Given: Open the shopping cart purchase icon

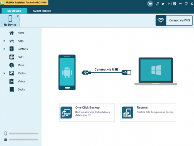Looking at the screenshot, I should pos(150,4).
